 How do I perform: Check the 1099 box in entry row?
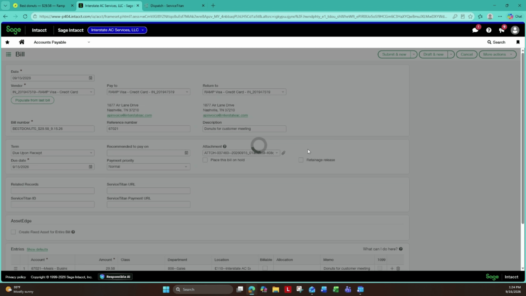(380, 268)
